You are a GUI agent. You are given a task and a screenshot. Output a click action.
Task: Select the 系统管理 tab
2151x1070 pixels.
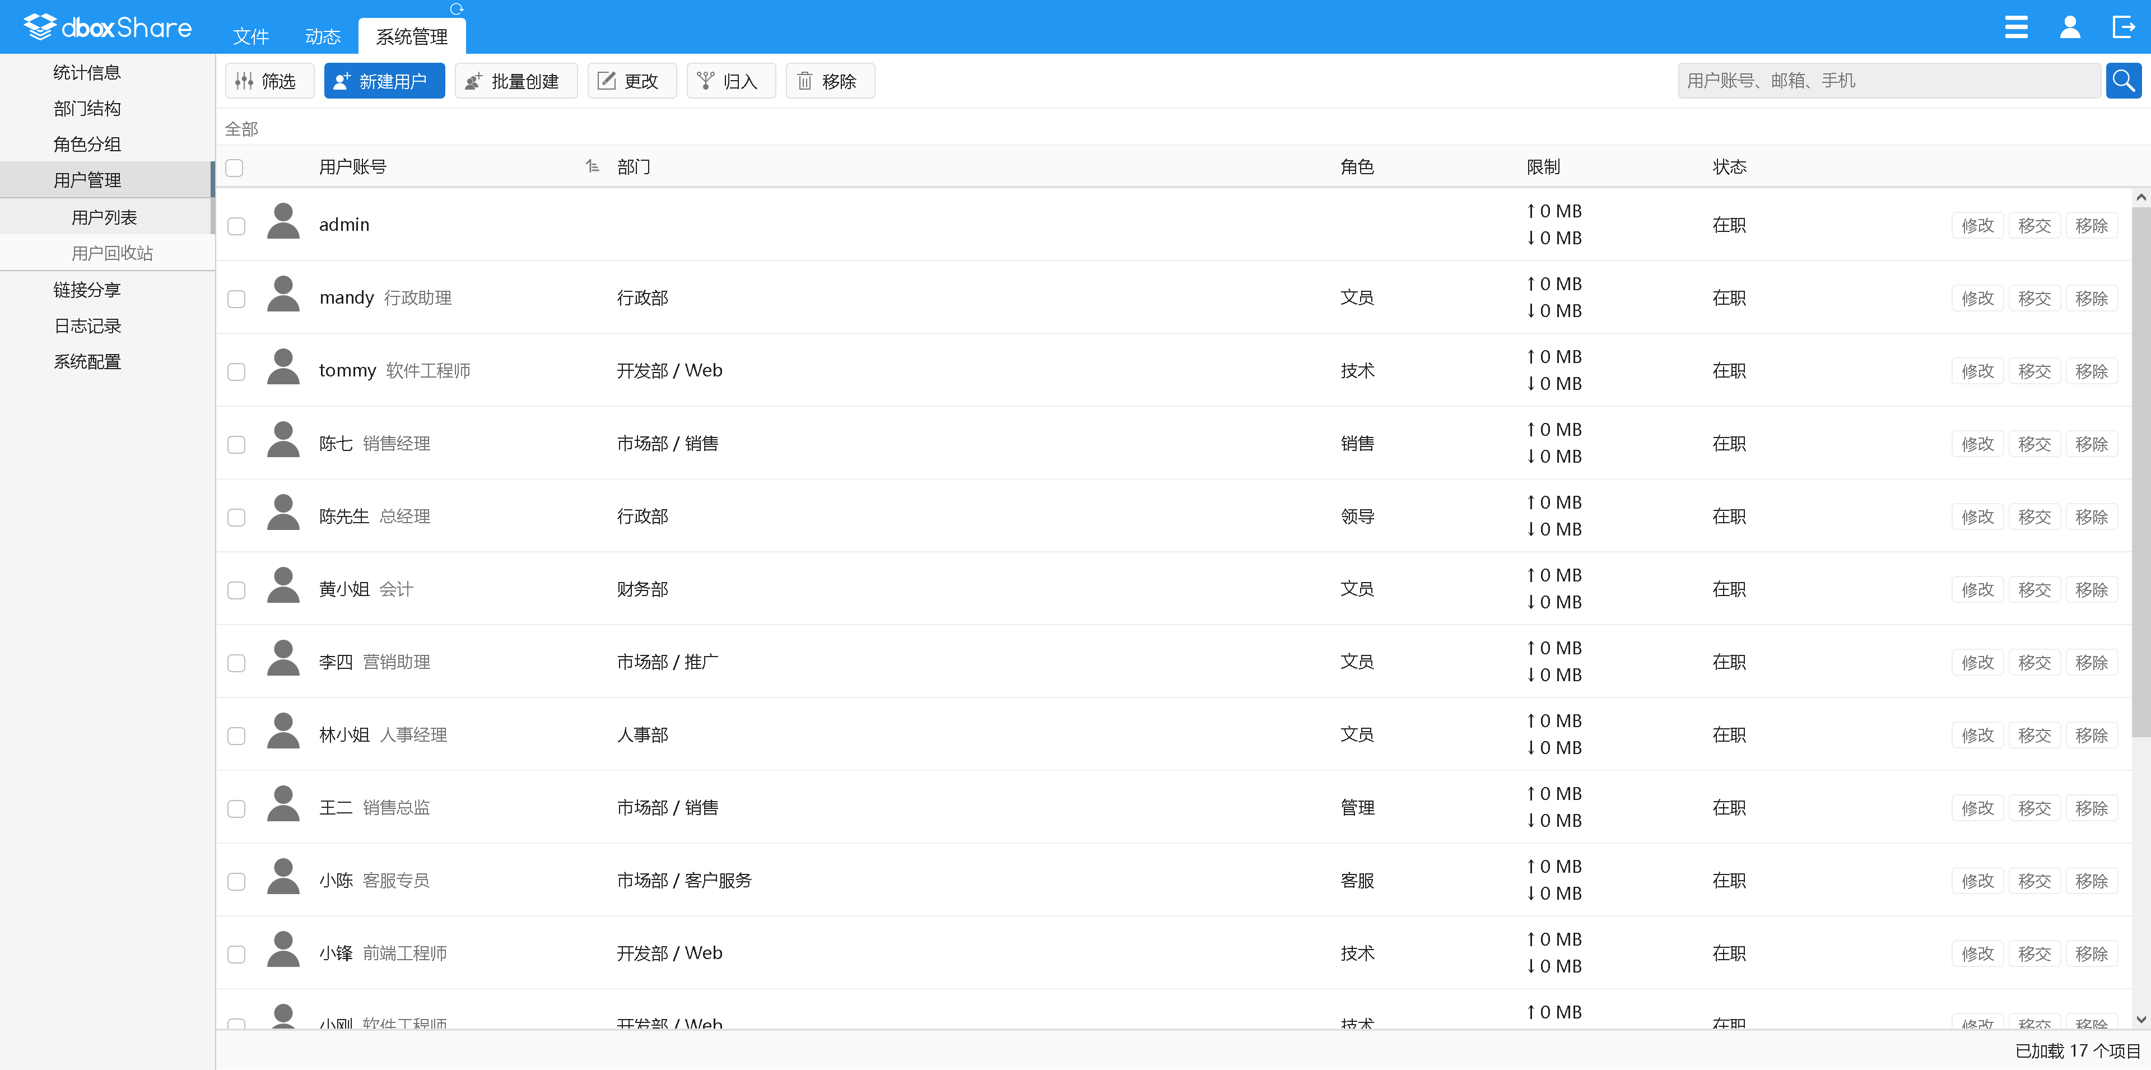(x=412, y=36)
